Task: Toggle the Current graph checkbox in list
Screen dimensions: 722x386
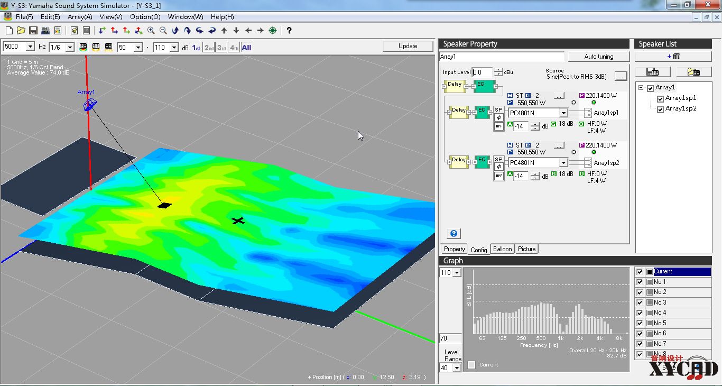Action: tap(640, 272)
